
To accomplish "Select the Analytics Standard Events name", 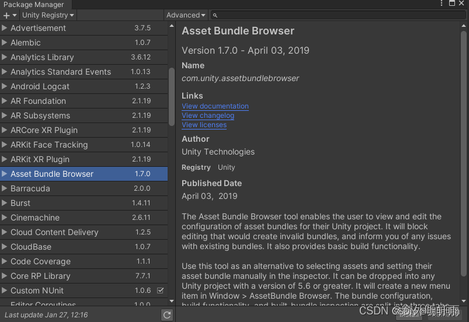I will pyautogui.click(x=61, y=72).
